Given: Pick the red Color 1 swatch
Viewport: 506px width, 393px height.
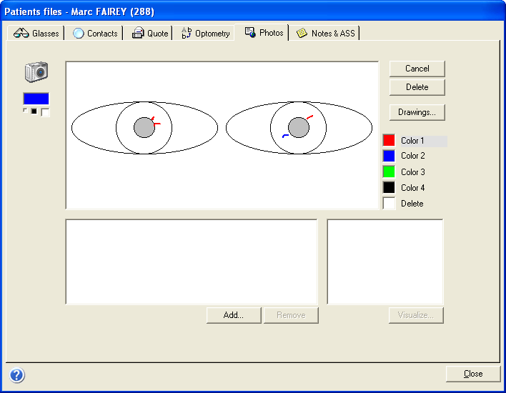Looking at the screenshot, I should point(389,141).
